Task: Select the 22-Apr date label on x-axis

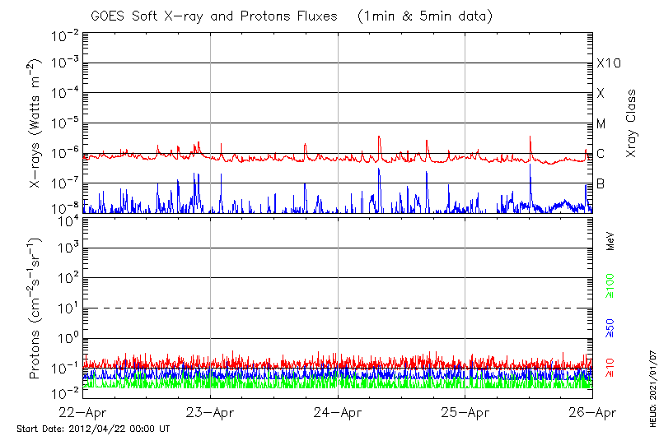Action: [x=83, y=412]
